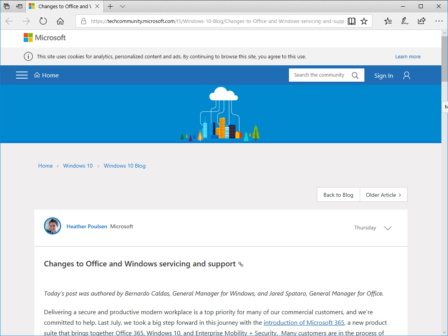Open the favorites hub
This screenshot has height=336, width=448.
click(x=388, y=21)
